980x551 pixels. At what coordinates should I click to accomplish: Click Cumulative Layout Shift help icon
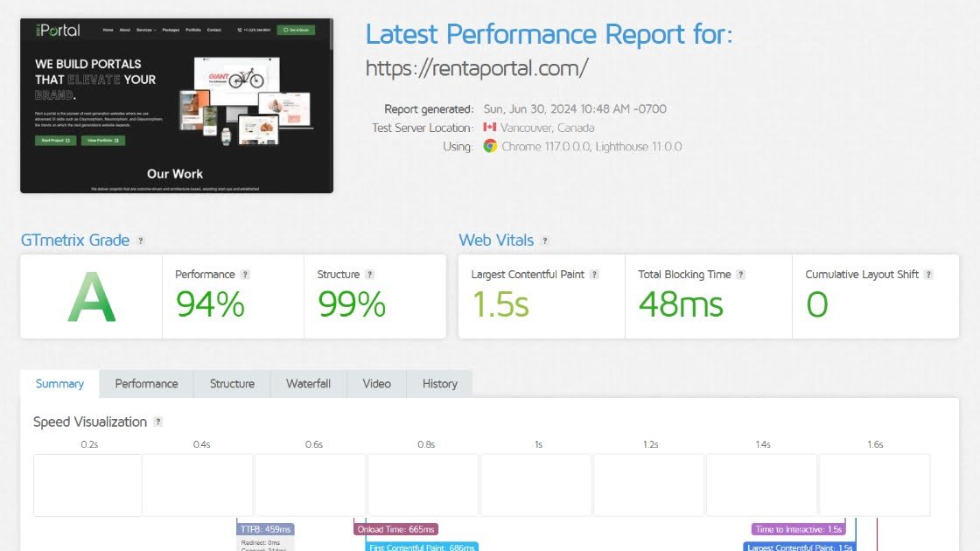928,275
